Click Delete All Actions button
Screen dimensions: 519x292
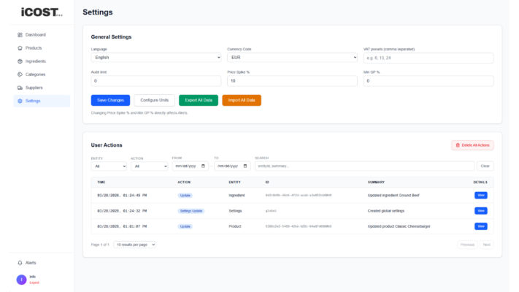[x=473, y=145]
